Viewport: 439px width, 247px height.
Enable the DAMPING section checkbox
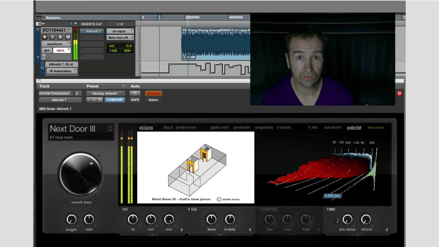[258, 209]
